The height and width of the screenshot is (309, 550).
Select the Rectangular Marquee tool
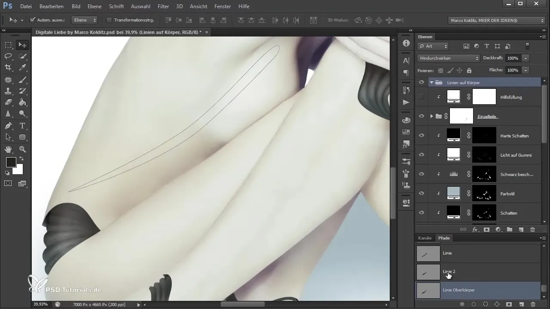8,45
